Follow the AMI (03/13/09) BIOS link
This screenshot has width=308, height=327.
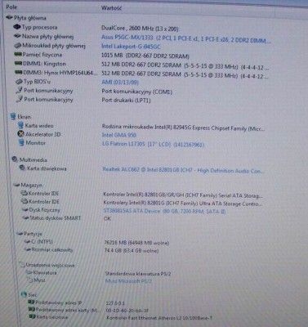120,82
